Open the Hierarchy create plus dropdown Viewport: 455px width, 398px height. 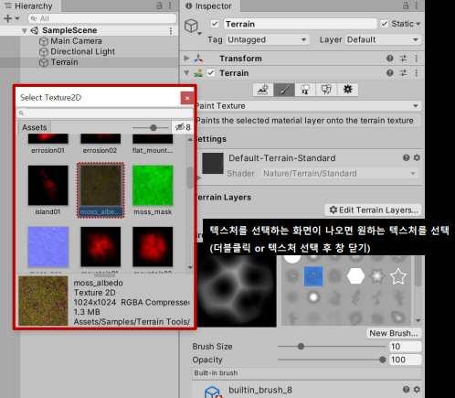click(11, 18)
